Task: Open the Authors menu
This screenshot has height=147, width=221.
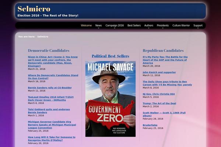Action: coord(149,25)
